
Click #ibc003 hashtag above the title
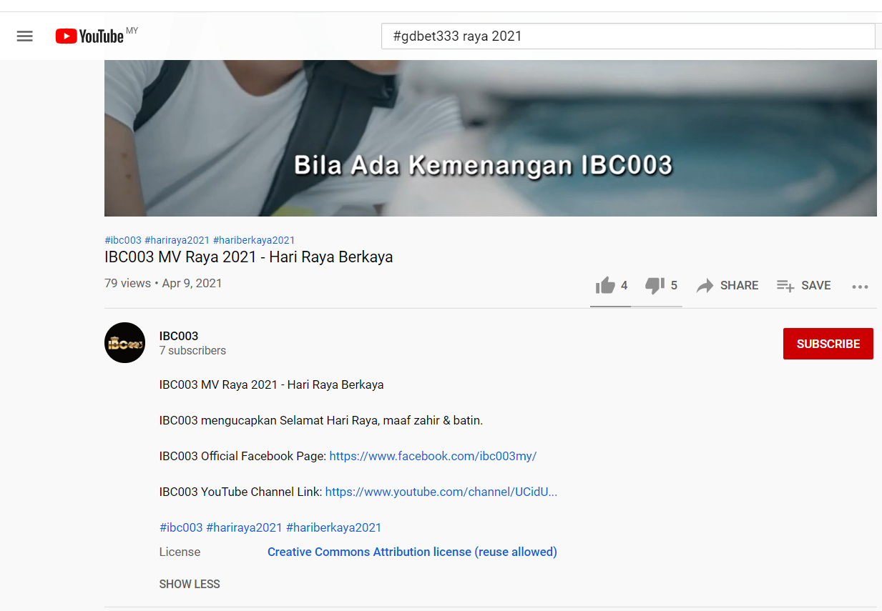click(123, 240)
